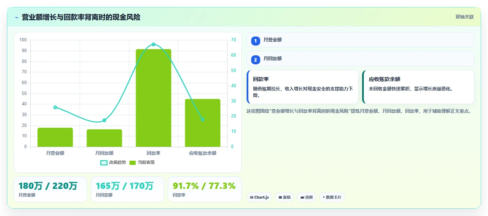The height and width of the screenshot is (216, 488).
Task: Click the tall 回款率 bar
Action: (x=153, y=98)
